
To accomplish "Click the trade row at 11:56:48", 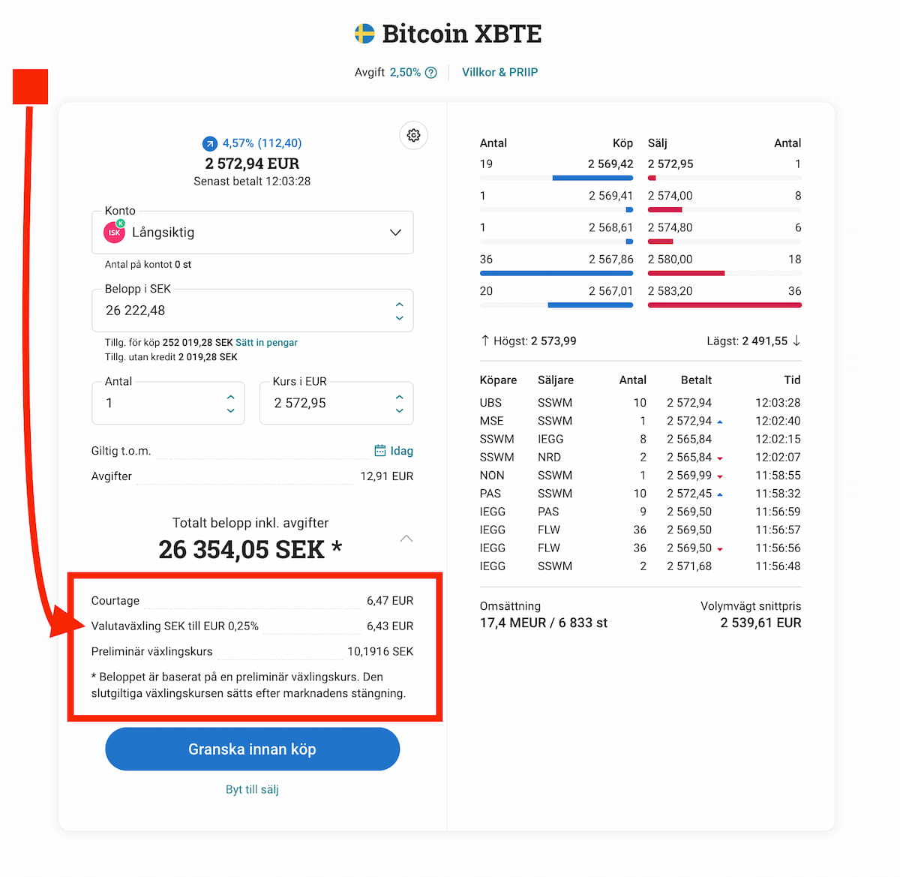I will (x=640, y=566).
